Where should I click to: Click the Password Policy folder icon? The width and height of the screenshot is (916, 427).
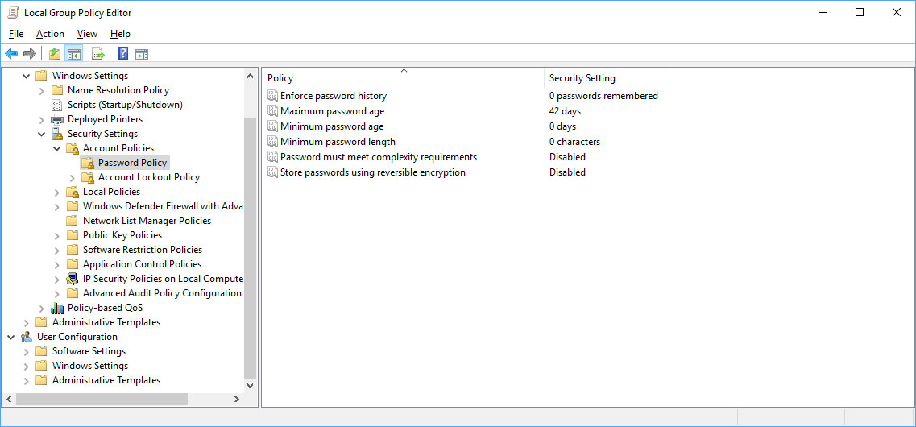[x=88, y=163]
